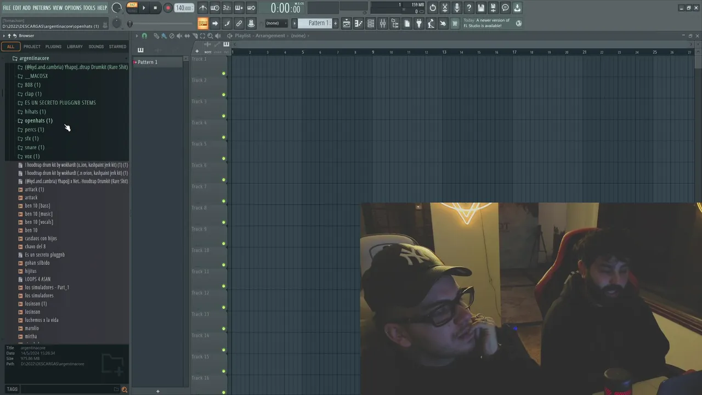702x395 pixels.
Task: Expand the percs (1) folder
Action: (x=34, y=129)
